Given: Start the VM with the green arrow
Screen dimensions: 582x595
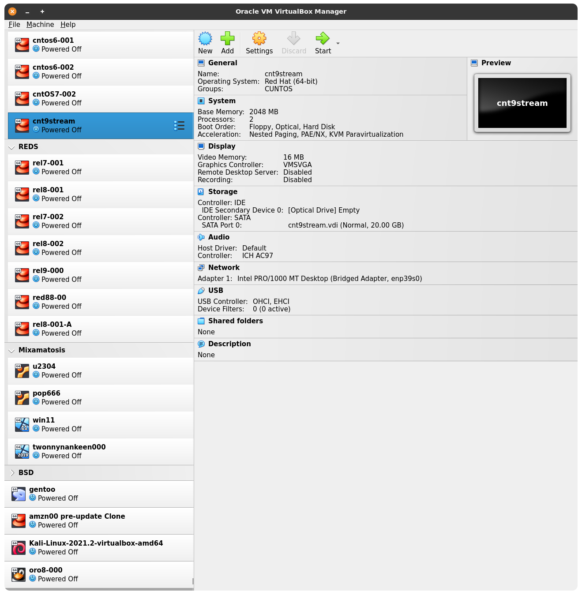Looking at the screenshot, I should [323, 39].
